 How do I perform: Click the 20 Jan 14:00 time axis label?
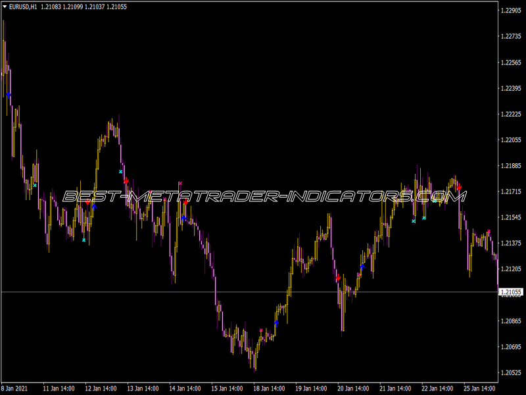[x=353, y=388]
